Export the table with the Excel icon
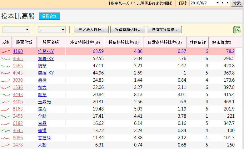Viewport: 244px width, 149px height. 237,30
